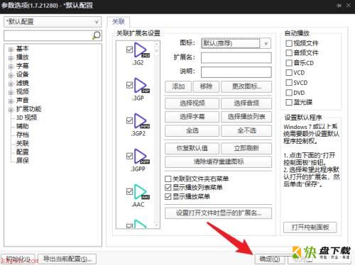This screenshot has height=265, width=355.
Task: Click the search magnifier icon
Action: click(97, 35)
